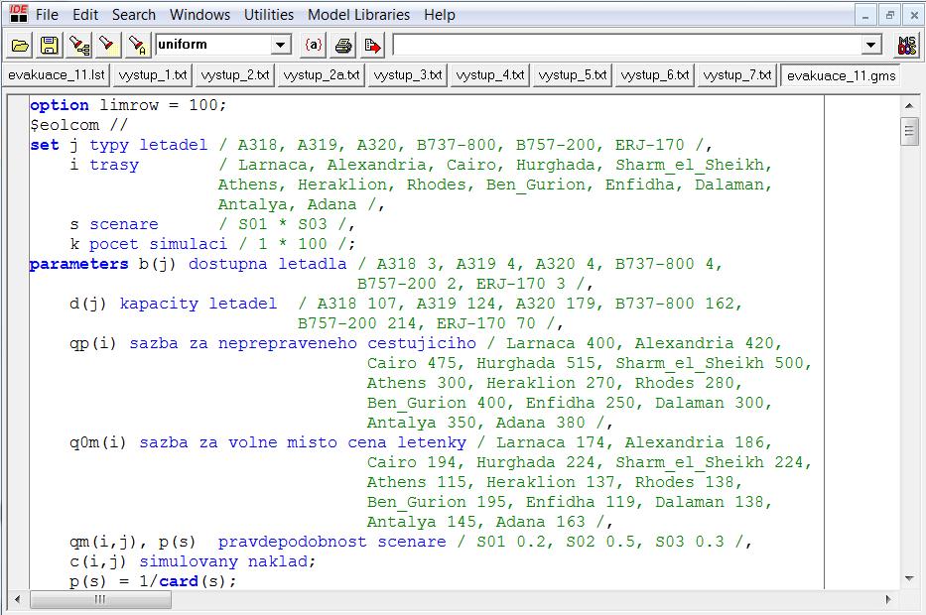Screen dimensions: 926x615
Task: Click the vertical scrollbar up arrow
Action: click(909, 106)
